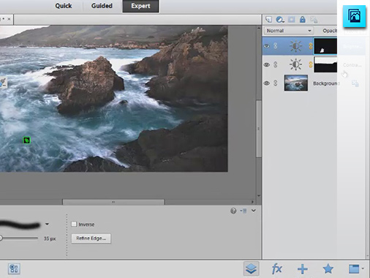This screenshot has width=370, height=278.
Task: Open the dropdown arrow beside the More panels icon
Action: [363, 268]
